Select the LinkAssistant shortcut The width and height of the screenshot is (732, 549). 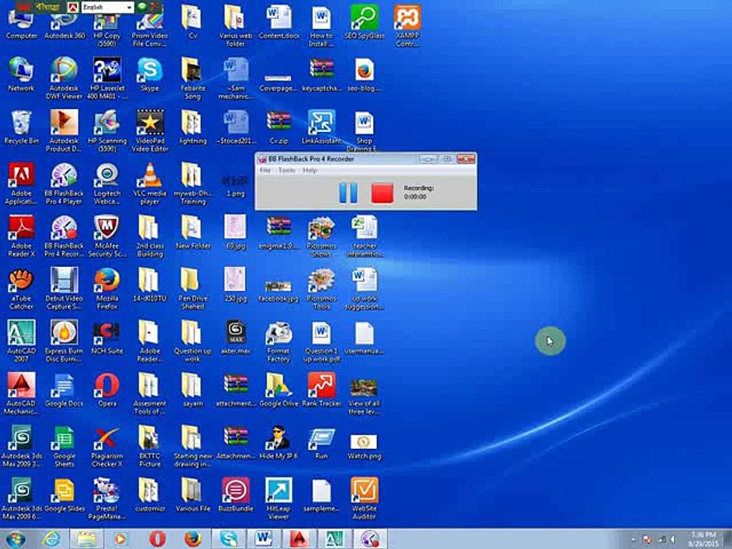coord(321,127)
